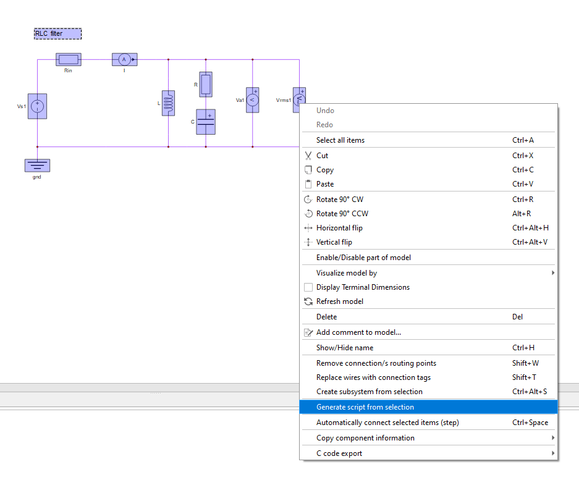Choose Create subsystem from selection
This screenshot has height=480, width=579.
click(428, 392)
